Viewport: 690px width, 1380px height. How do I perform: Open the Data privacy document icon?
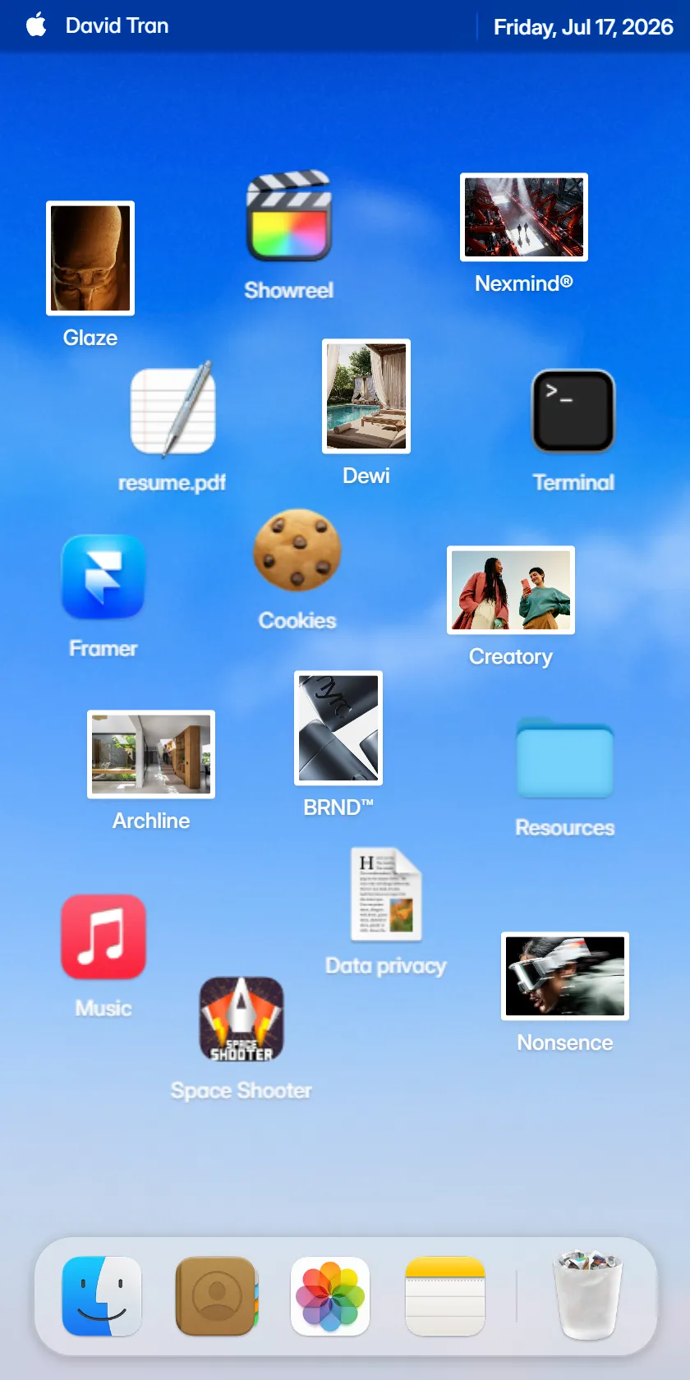click(x=386, y=895)
